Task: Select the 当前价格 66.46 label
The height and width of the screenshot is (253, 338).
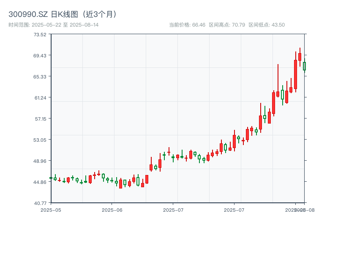Action: [x=187, y=25]
